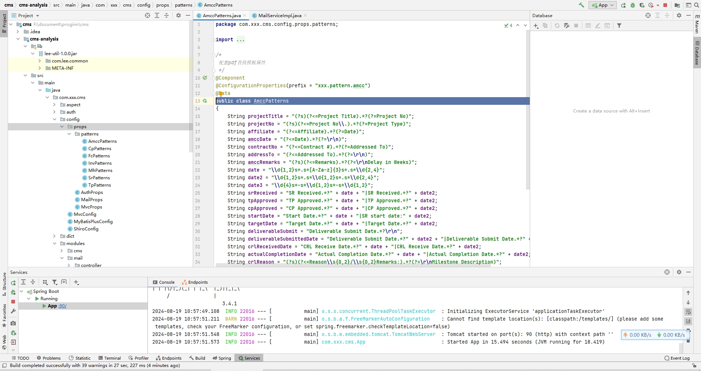This screenshot has height=371, width=701.
Task: Start debugging App with the bug icon
Action: 633,5
